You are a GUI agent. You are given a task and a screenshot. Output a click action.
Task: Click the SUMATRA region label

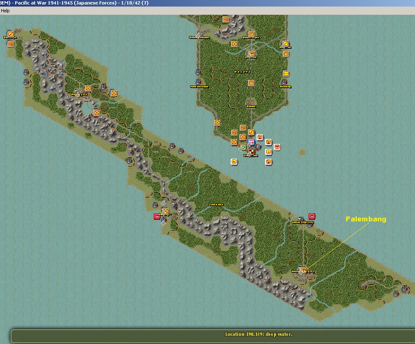(216, 205)
